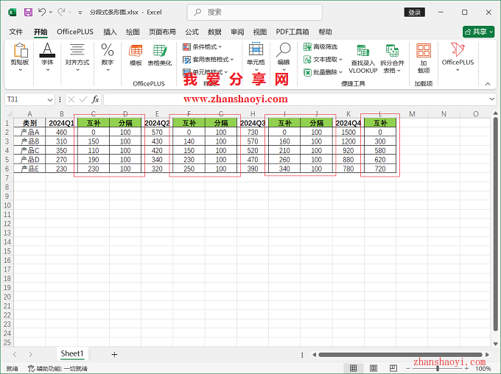This screenshot has width=501, height=374.
Task: Click the 共享 share button
Action: pyautogui.click(x=478, y=32)
